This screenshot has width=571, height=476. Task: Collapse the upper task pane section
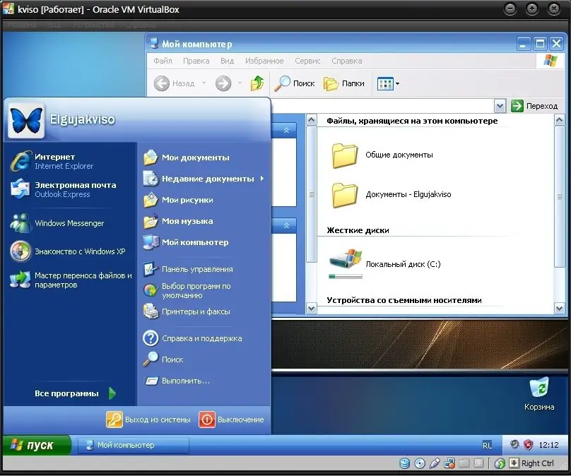(x=287, y=130)
